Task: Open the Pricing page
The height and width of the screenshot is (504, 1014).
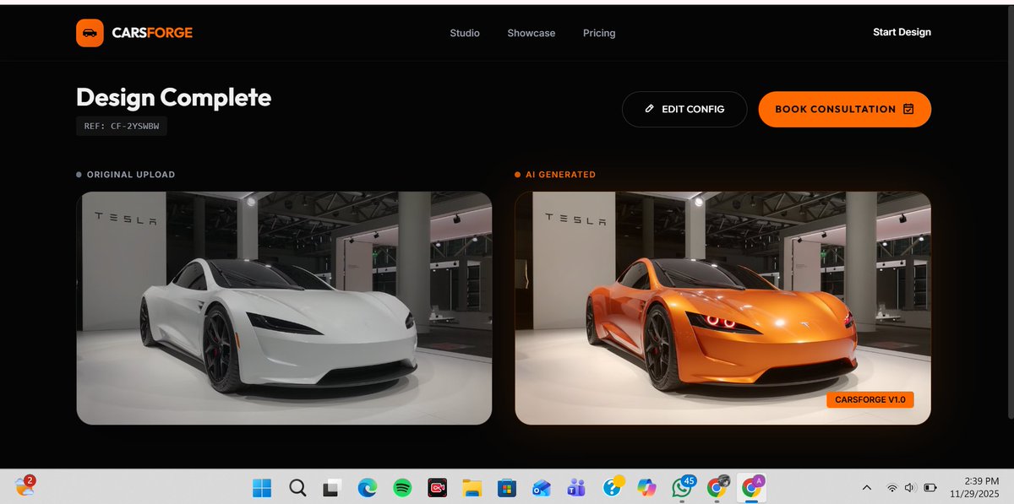Action: pyautogui.click(x=599, y=33)
